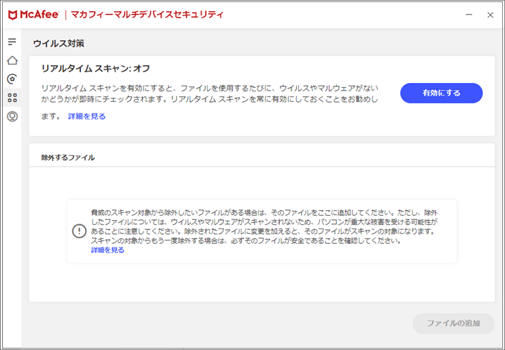Open the protection score sidebar icon
Image resolution: width=505 pixels, height=350 pixels.
click(x=12, y=79)
